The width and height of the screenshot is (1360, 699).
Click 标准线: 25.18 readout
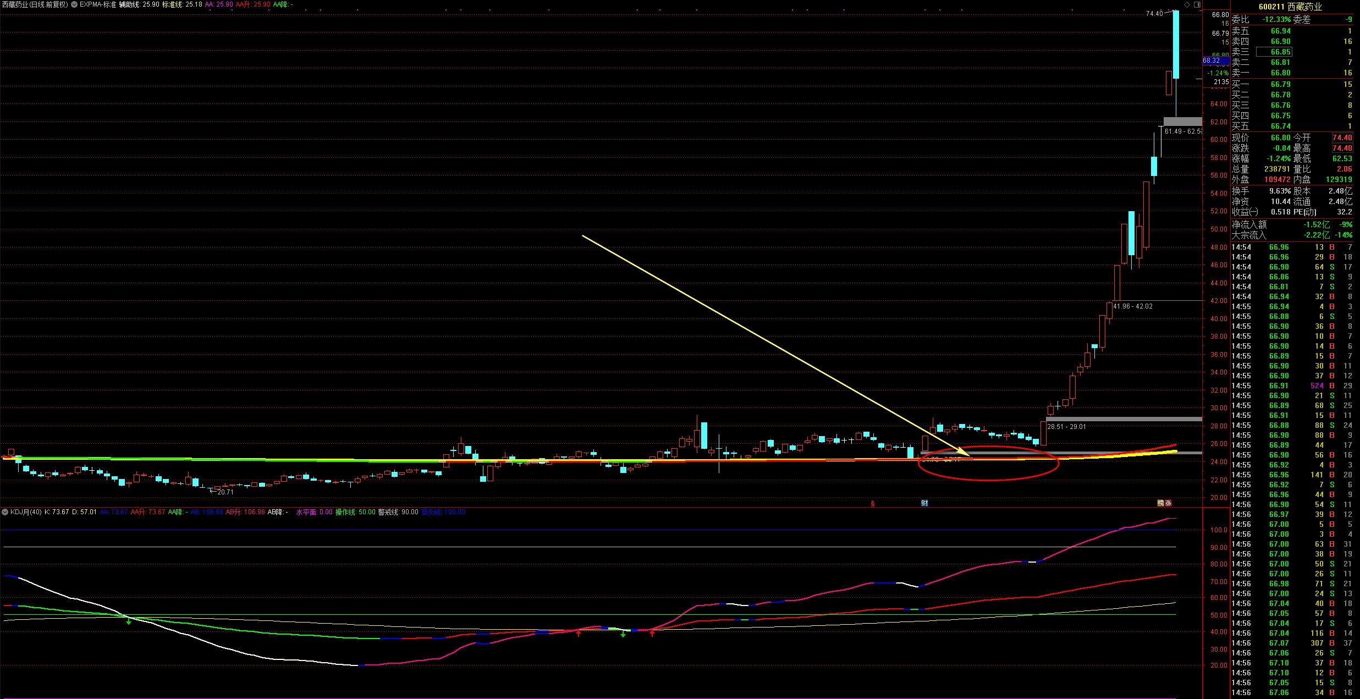[x=182, y=4]
